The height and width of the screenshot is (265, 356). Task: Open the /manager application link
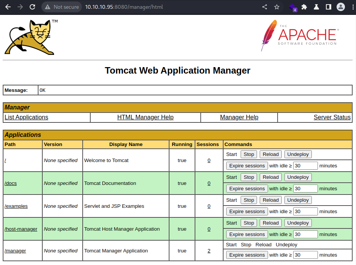15,251
